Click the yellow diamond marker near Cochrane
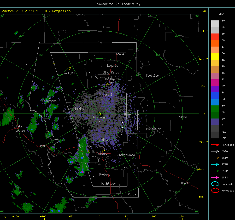This screenshot has height=220, width=235. [89, 151]
